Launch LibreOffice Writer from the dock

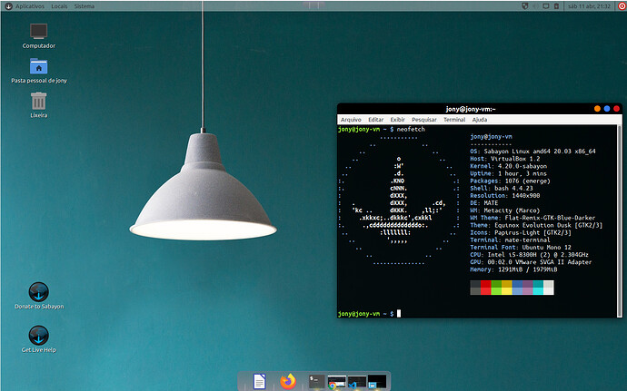(x=260, y=381)
